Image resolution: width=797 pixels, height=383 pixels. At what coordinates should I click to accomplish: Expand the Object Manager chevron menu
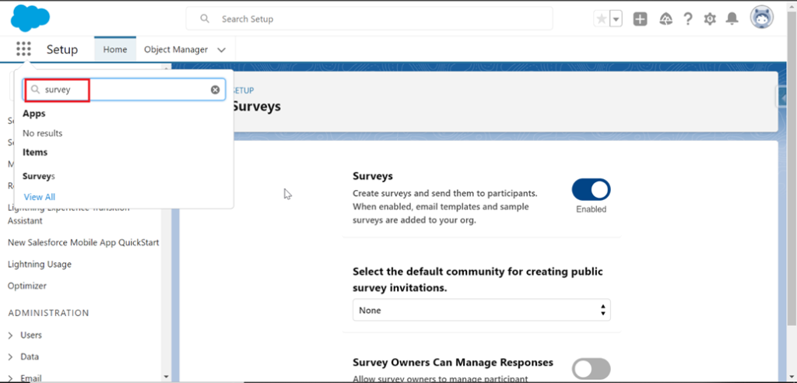pyautogui.click(x=221, y=50)
